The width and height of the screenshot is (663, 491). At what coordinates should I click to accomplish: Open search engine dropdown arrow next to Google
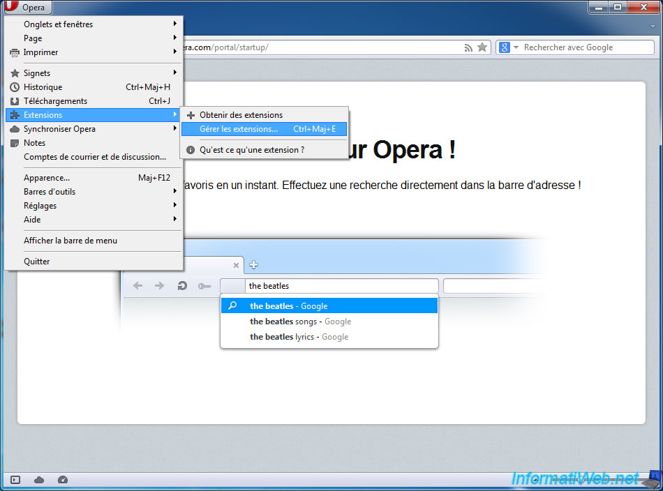pos(516,47)
